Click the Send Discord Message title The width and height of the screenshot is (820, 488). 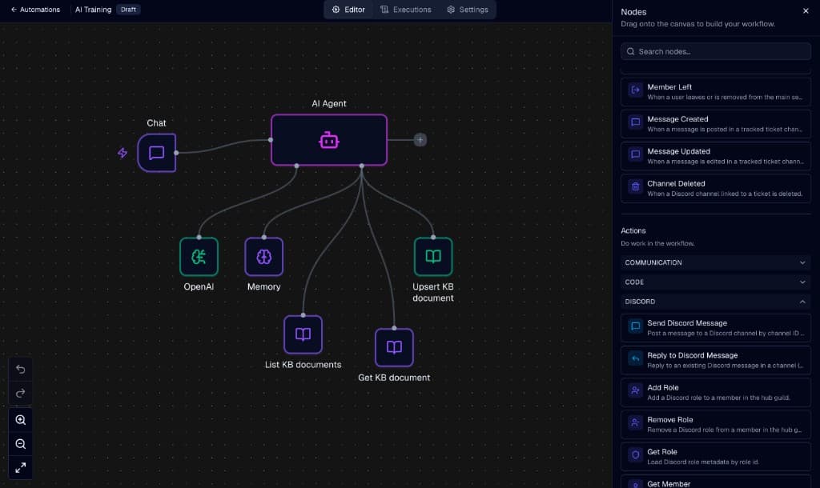686,323
